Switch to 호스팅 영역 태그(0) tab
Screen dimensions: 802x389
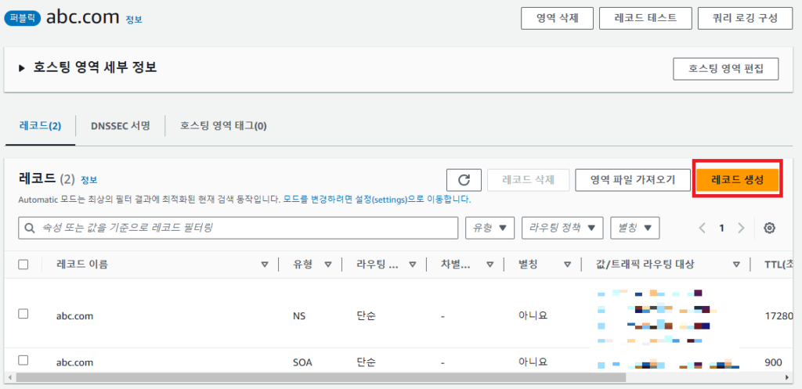223,126
